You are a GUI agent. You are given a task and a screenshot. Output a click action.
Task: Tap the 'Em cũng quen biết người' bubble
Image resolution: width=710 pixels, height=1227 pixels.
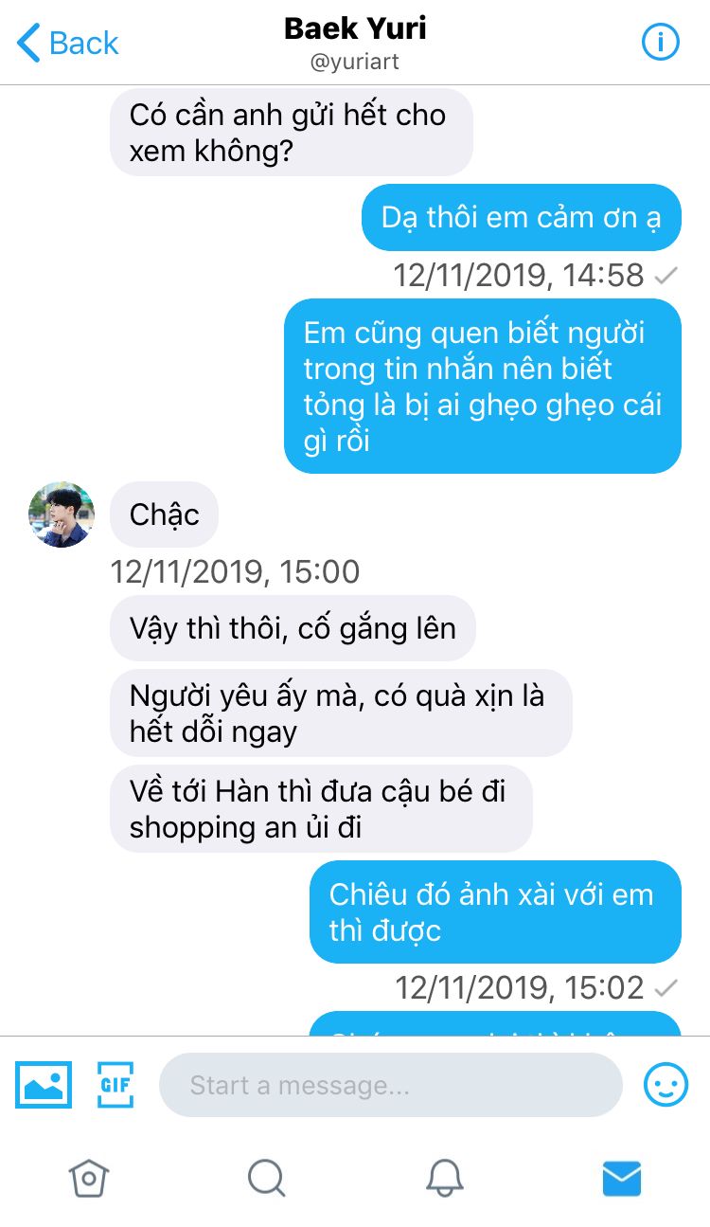483,387
